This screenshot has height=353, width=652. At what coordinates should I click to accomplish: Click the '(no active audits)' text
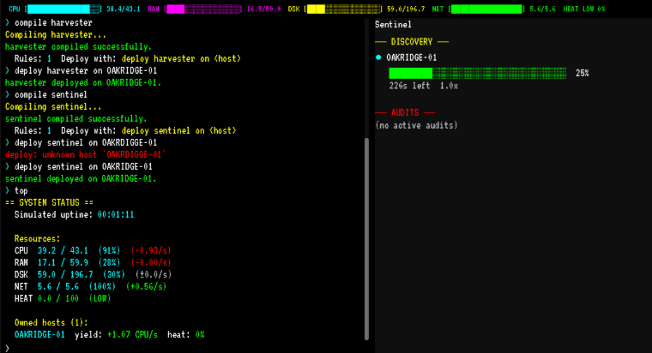pyautogui.click(x=416, y=125)
